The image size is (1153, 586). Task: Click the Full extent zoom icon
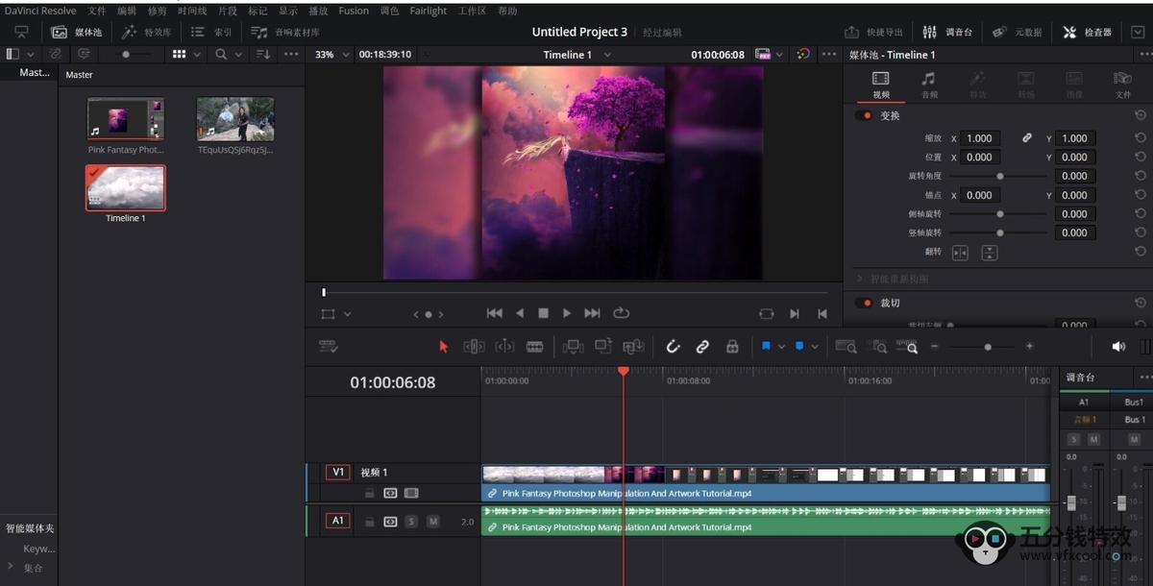click(x=846, y=347)
